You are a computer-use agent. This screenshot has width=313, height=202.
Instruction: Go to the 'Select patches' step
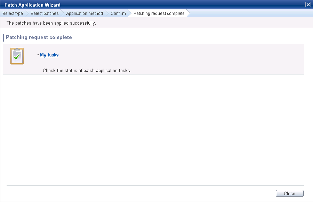point(45,13)
